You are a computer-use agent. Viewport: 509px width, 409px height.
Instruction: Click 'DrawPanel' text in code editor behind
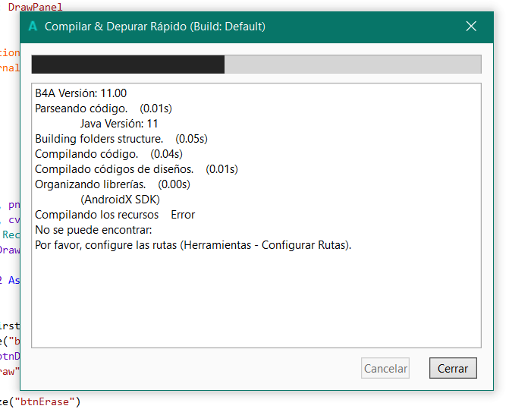(x=35, y=7)
